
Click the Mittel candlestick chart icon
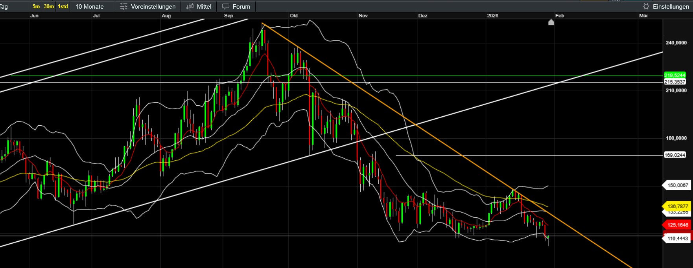pyautogui.click(x=190, y=6)
